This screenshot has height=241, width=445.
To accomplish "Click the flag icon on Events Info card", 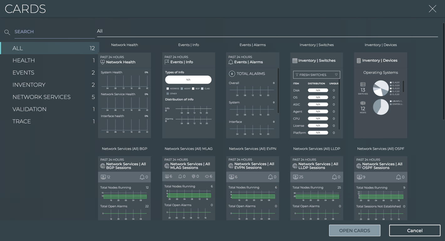I will 167,62.
